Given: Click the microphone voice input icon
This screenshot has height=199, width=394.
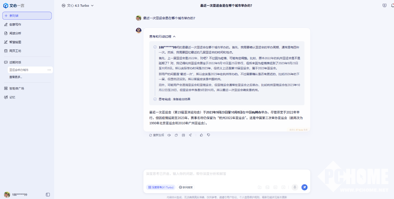Looking at the screenshot, I should click(295, 187).
